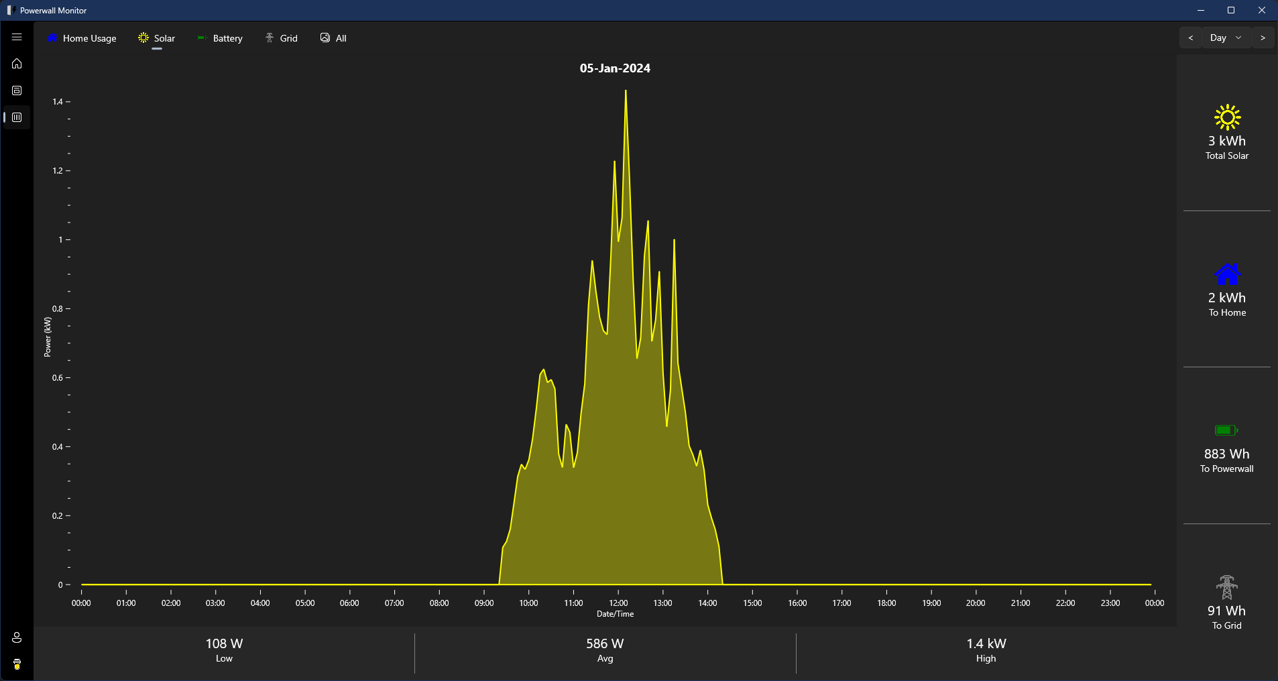The height and width of the screenshot is (681, 1278).
Task: Select the Solar sun icon in the tab bar
Action: click(142, 38)
